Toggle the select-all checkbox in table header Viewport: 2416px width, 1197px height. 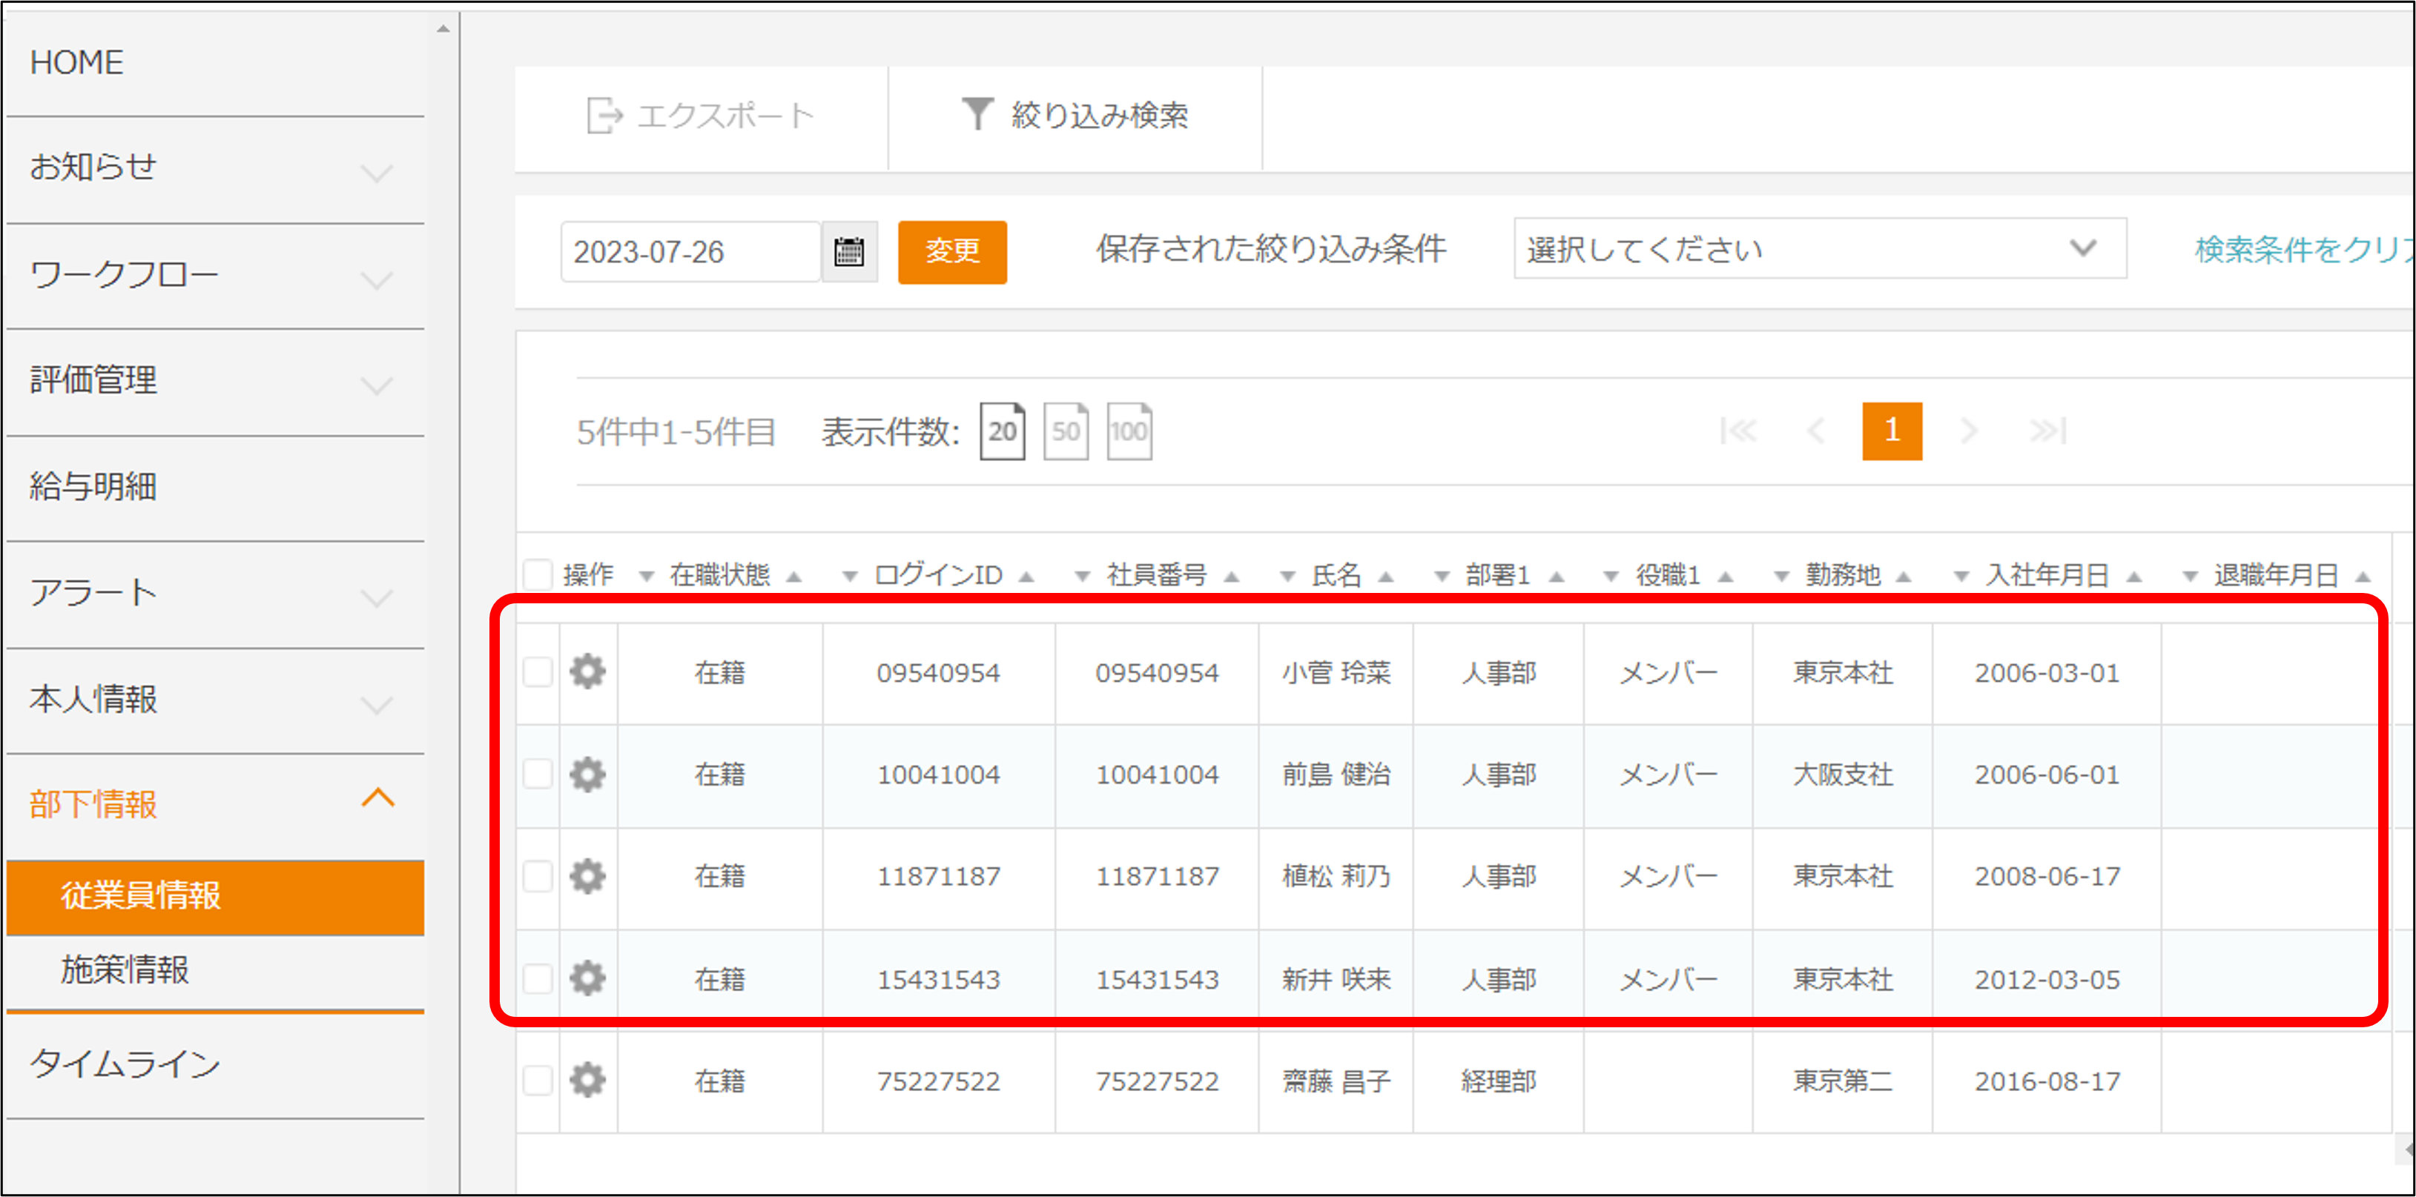(538, 574)
